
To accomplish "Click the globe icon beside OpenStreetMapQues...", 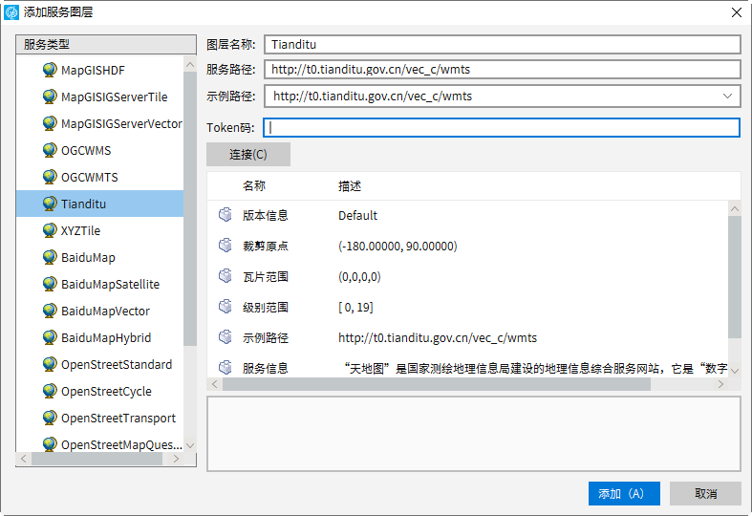I will 50,444.
